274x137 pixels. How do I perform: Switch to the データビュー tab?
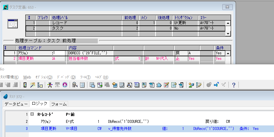pos(16,104)
